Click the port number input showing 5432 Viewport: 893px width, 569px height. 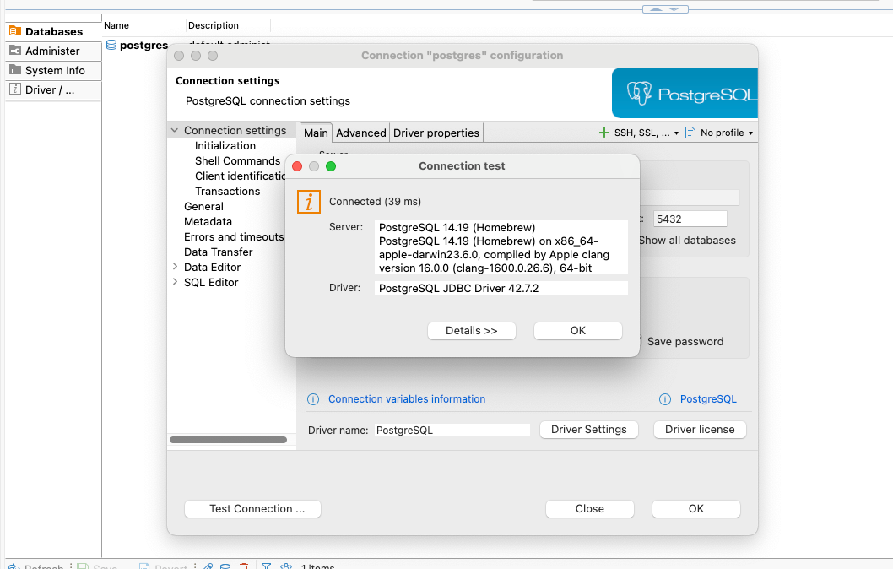point(690,218)
